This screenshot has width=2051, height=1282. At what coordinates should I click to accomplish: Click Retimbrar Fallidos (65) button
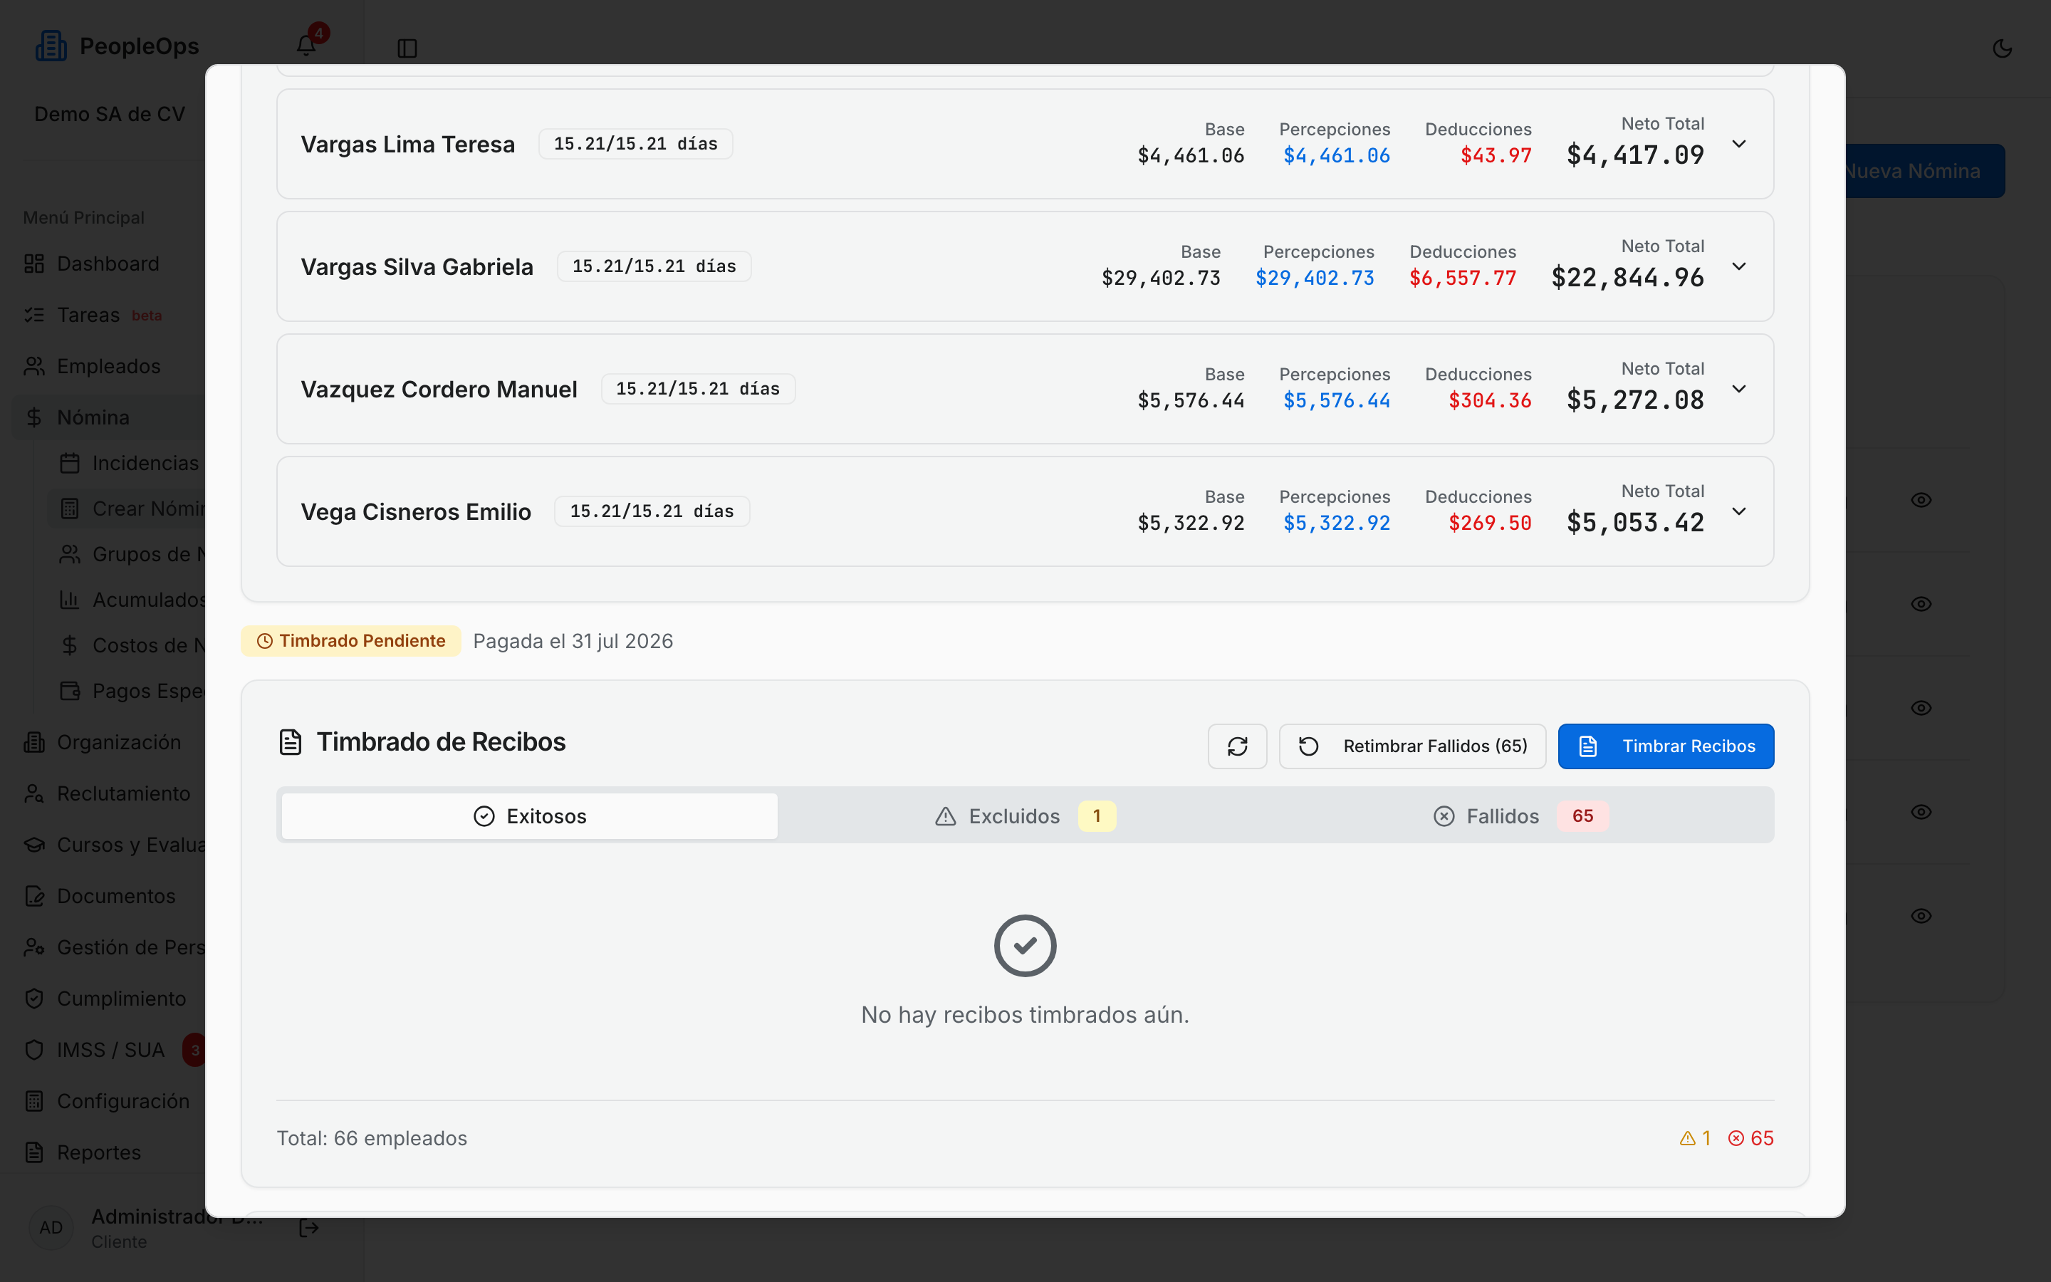pyautogui.click(x=1412, y=746)
